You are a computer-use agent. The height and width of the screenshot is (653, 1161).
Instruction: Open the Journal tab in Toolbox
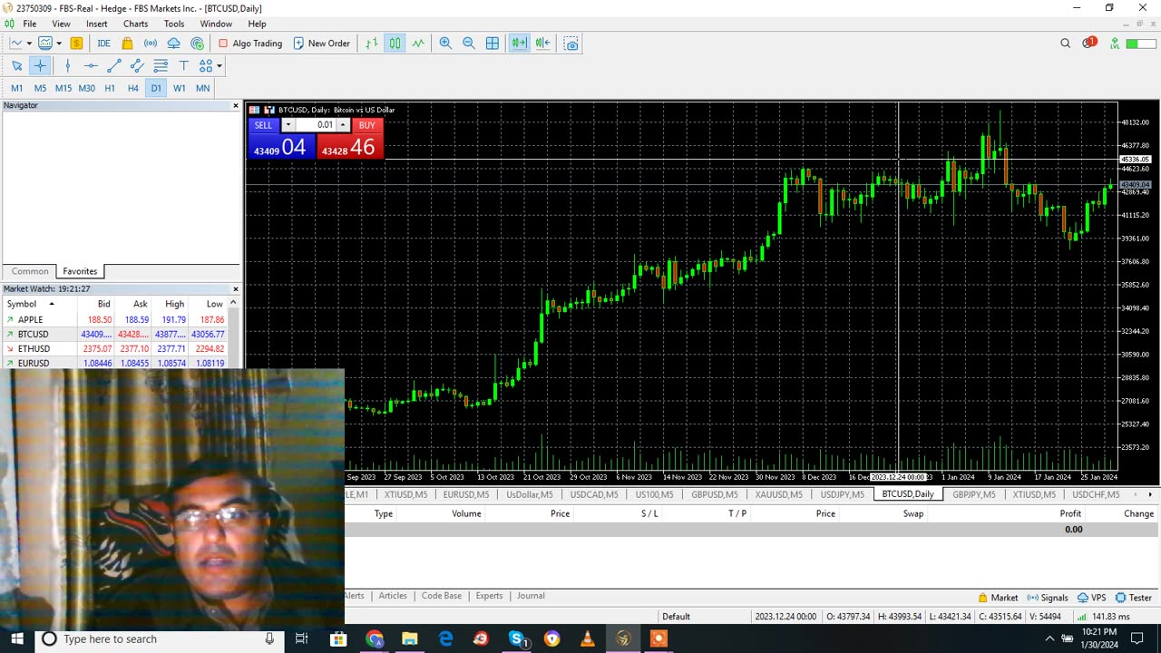point(531,596)
